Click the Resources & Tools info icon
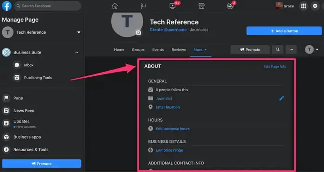Viewport: 324px width, 172px height. click(x=6, y=149)
